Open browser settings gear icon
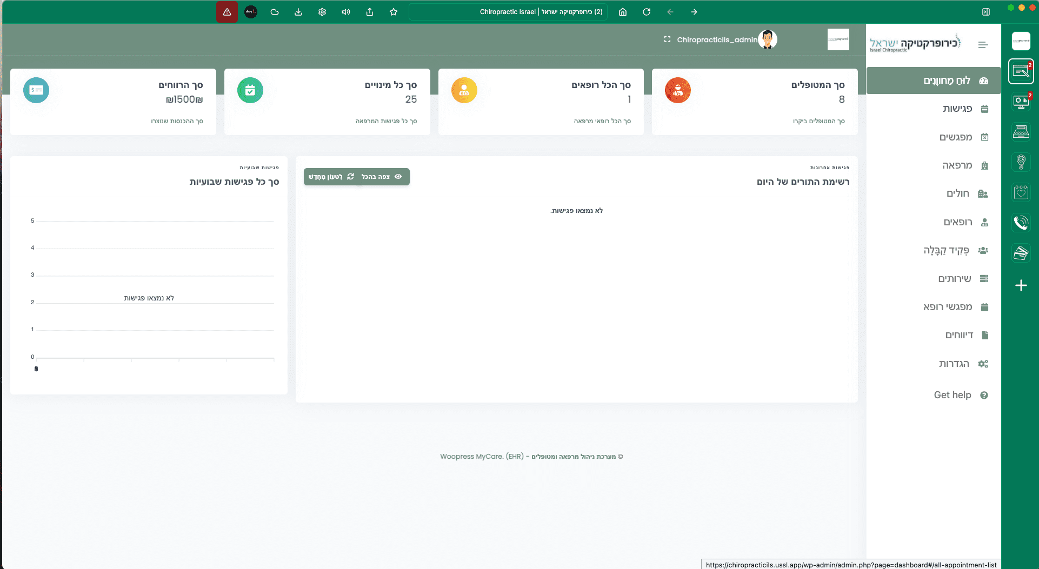The image size is (1039, 569). [322, 12]
